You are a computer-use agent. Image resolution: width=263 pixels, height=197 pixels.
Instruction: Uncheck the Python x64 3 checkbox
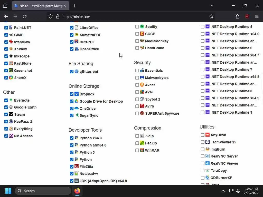pos(72,138)
